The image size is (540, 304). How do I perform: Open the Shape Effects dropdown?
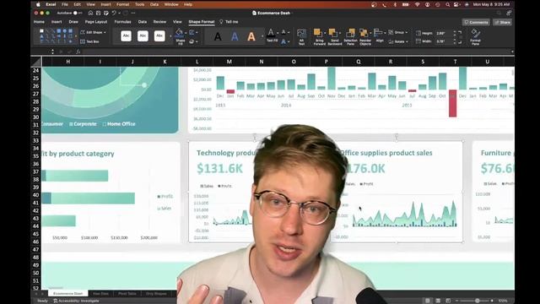[193, 41]
